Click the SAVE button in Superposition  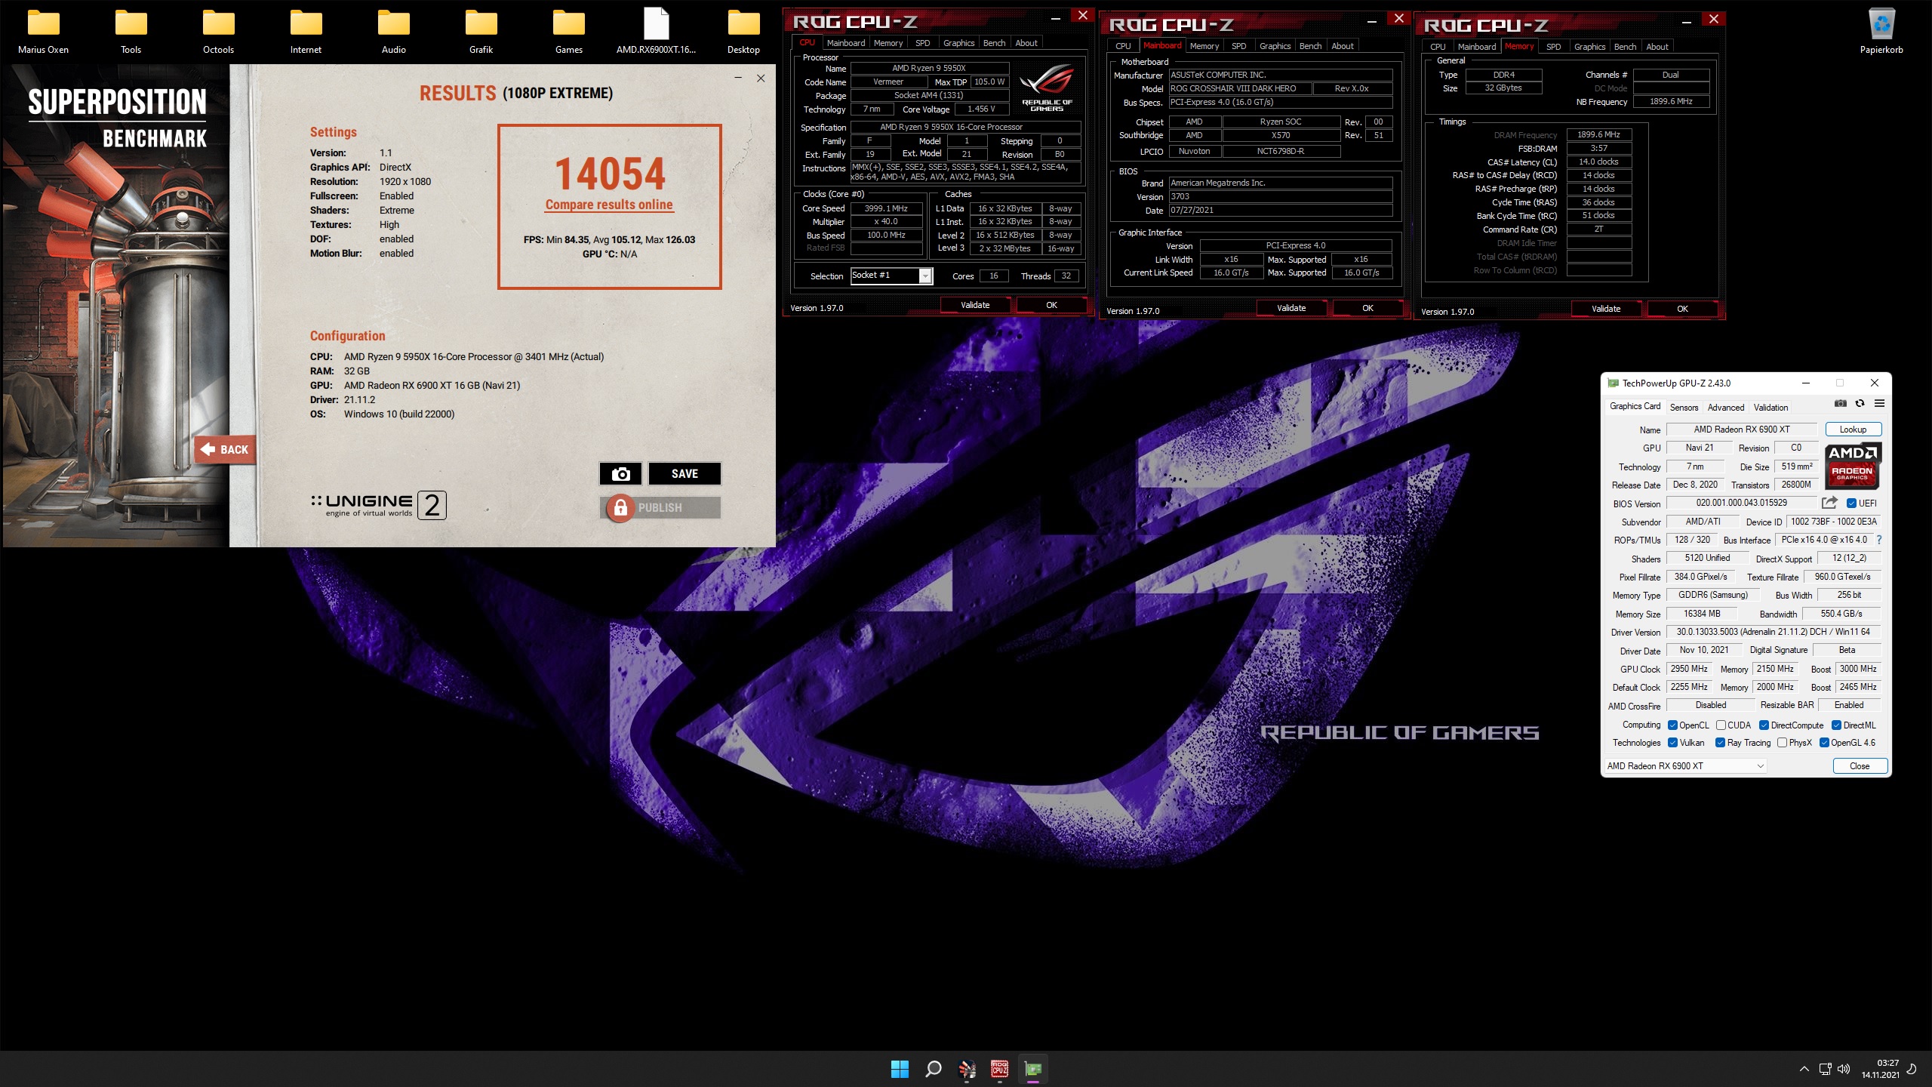point(685,473)
